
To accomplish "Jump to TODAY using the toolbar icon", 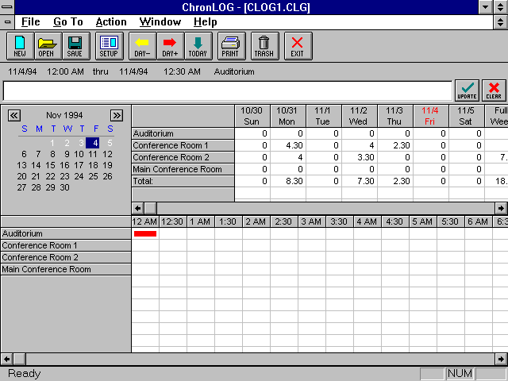I will click(x=198, y=47).
